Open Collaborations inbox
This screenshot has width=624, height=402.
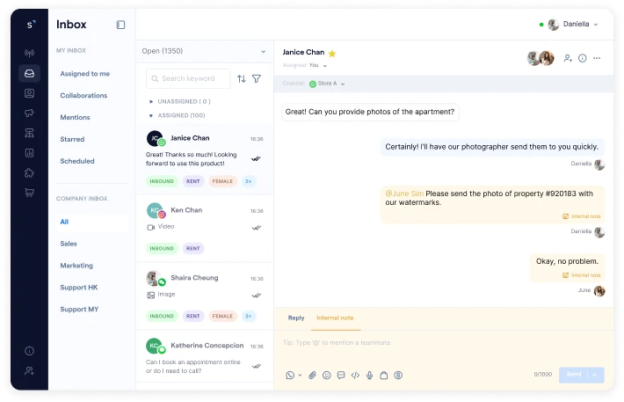pos(83,96)
